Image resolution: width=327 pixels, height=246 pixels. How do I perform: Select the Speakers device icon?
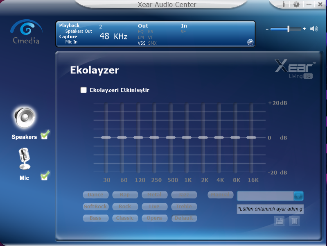coord(25,117)
